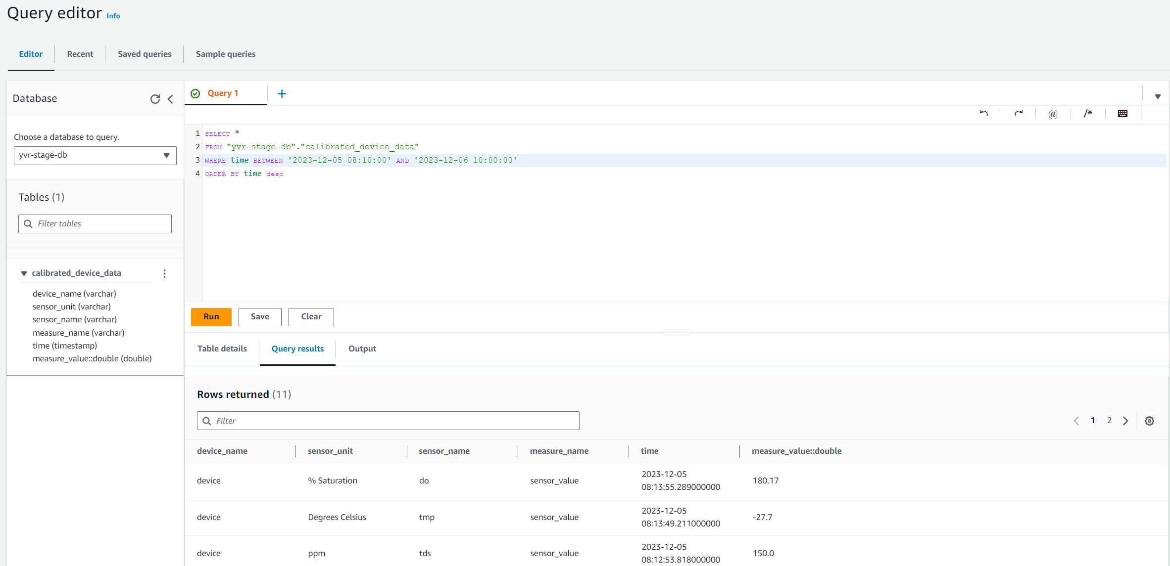
Task: Collapse the Database side panel
Action: [170, 99]
